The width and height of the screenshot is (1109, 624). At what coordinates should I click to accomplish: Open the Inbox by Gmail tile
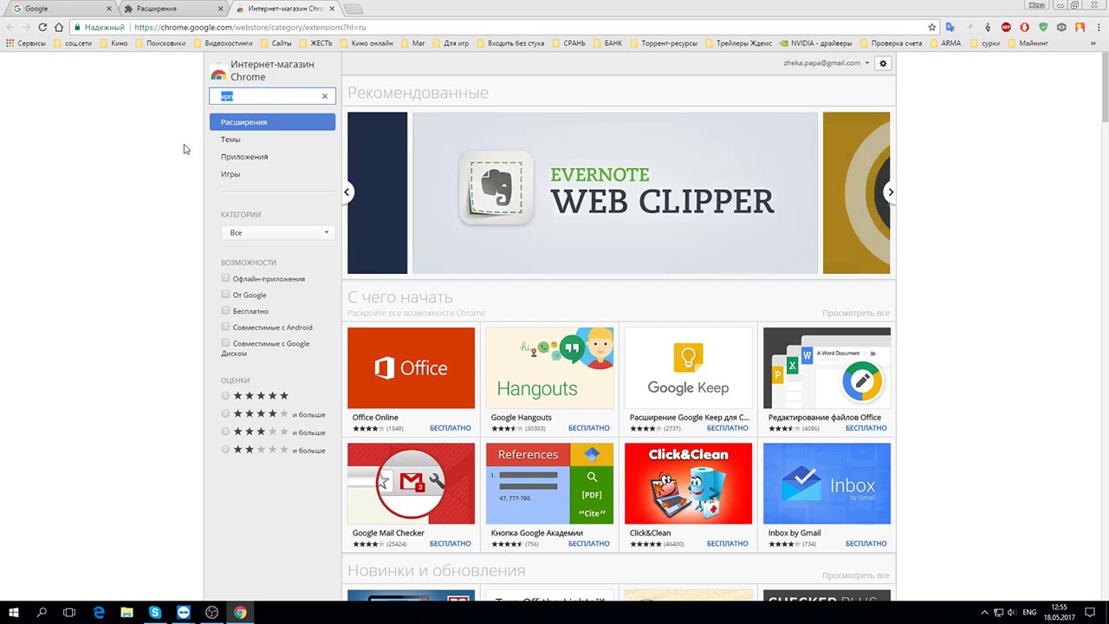(x=827, y=497)
